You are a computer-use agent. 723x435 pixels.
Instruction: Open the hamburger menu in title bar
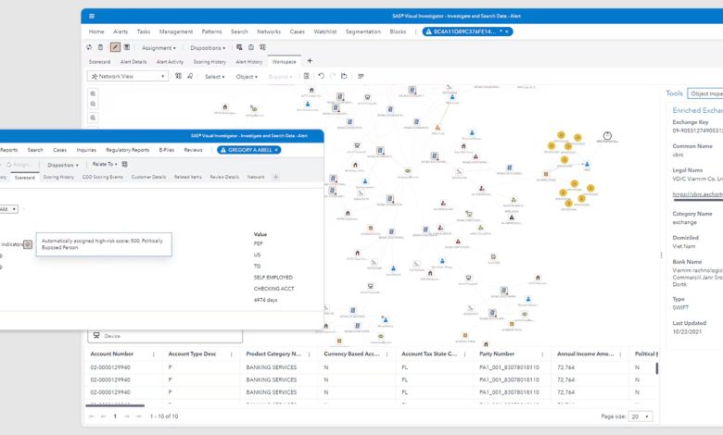point(92,16)
